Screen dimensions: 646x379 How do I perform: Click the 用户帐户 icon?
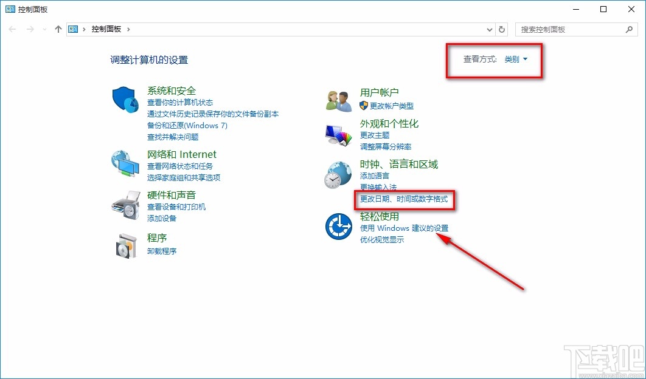click(x=338, y=101)
